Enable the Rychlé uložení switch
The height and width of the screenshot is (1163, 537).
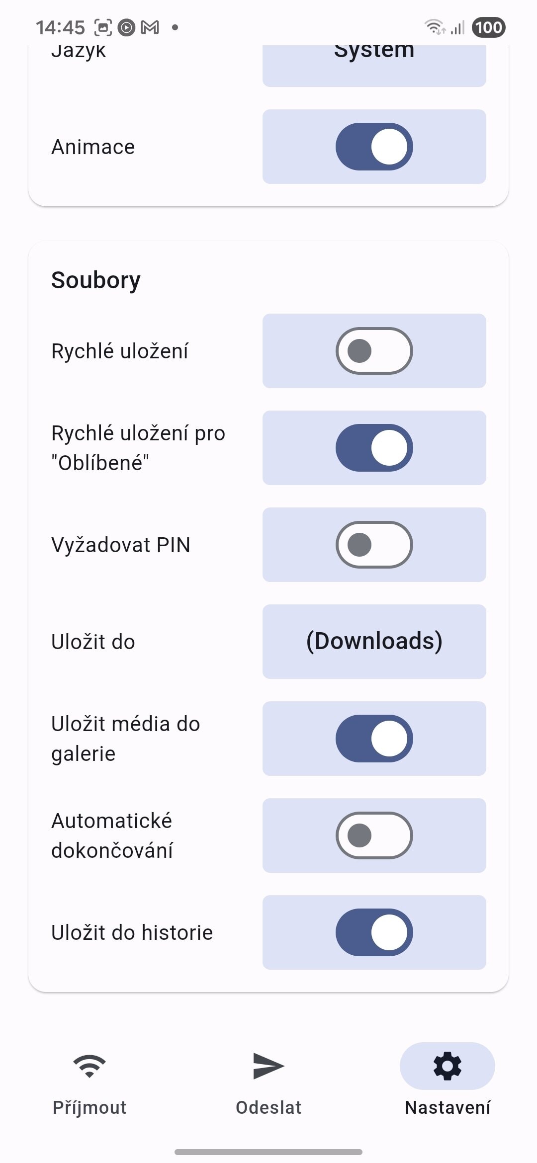click(x=374, y=351)
